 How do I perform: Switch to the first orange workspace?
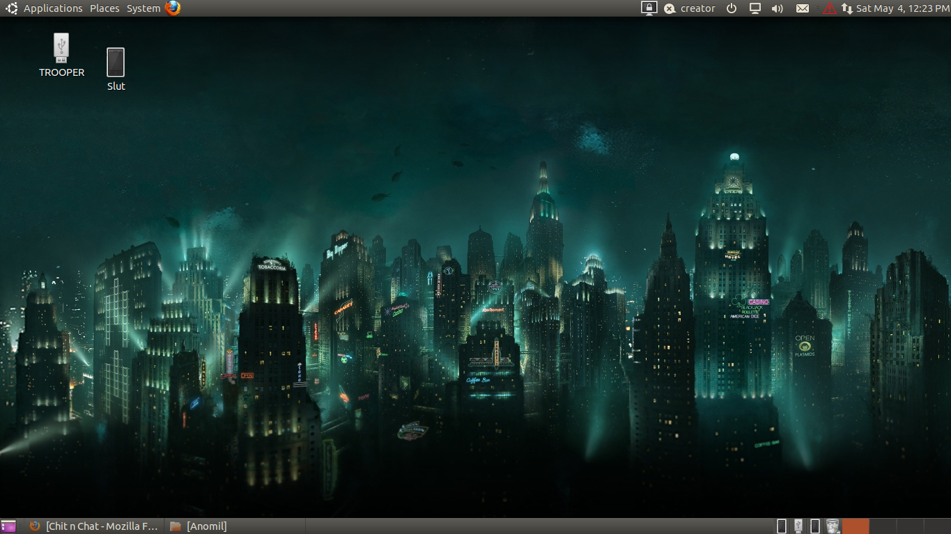click(x=856, y=526)
